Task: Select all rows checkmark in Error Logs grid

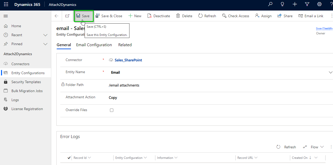Action: [x=69, y=158]
